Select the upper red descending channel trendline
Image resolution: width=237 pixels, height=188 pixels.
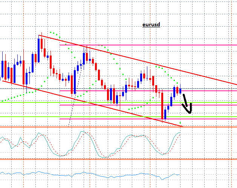pyautogui.click(x=138, y=60)
